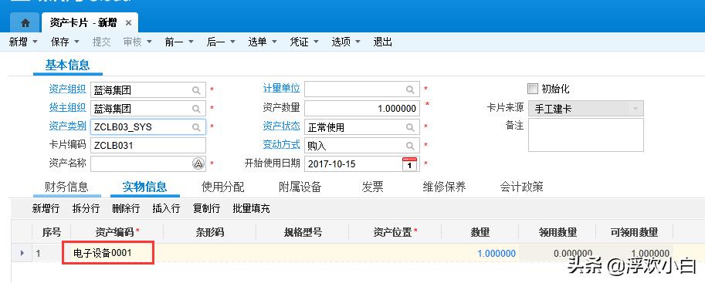Open the 资产组织 label link
Screen dimensions: 705x283
point(67,89)
